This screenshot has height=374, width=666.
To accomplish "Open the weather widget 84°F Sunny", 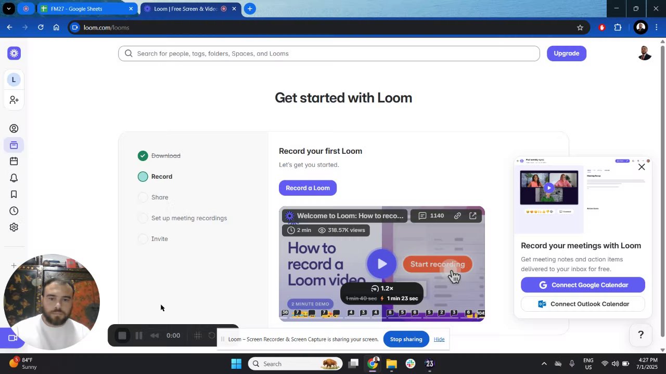I will coord(23,364).
